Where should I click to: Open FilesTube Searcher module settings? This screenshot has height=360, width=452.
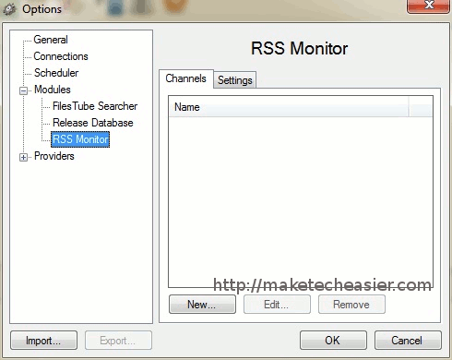tap(95, 106)
